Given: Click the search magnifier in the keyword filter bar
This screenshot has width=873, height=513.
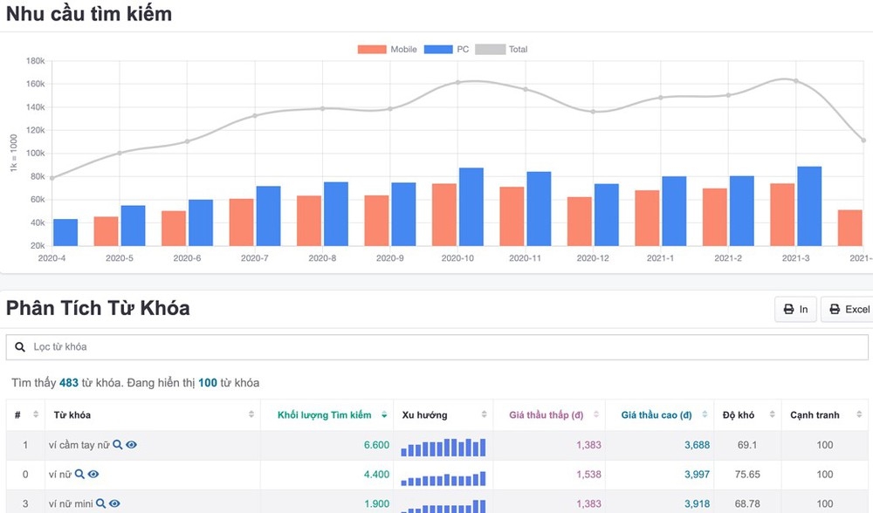Looking at the screenshot, I should click(20, 346).
